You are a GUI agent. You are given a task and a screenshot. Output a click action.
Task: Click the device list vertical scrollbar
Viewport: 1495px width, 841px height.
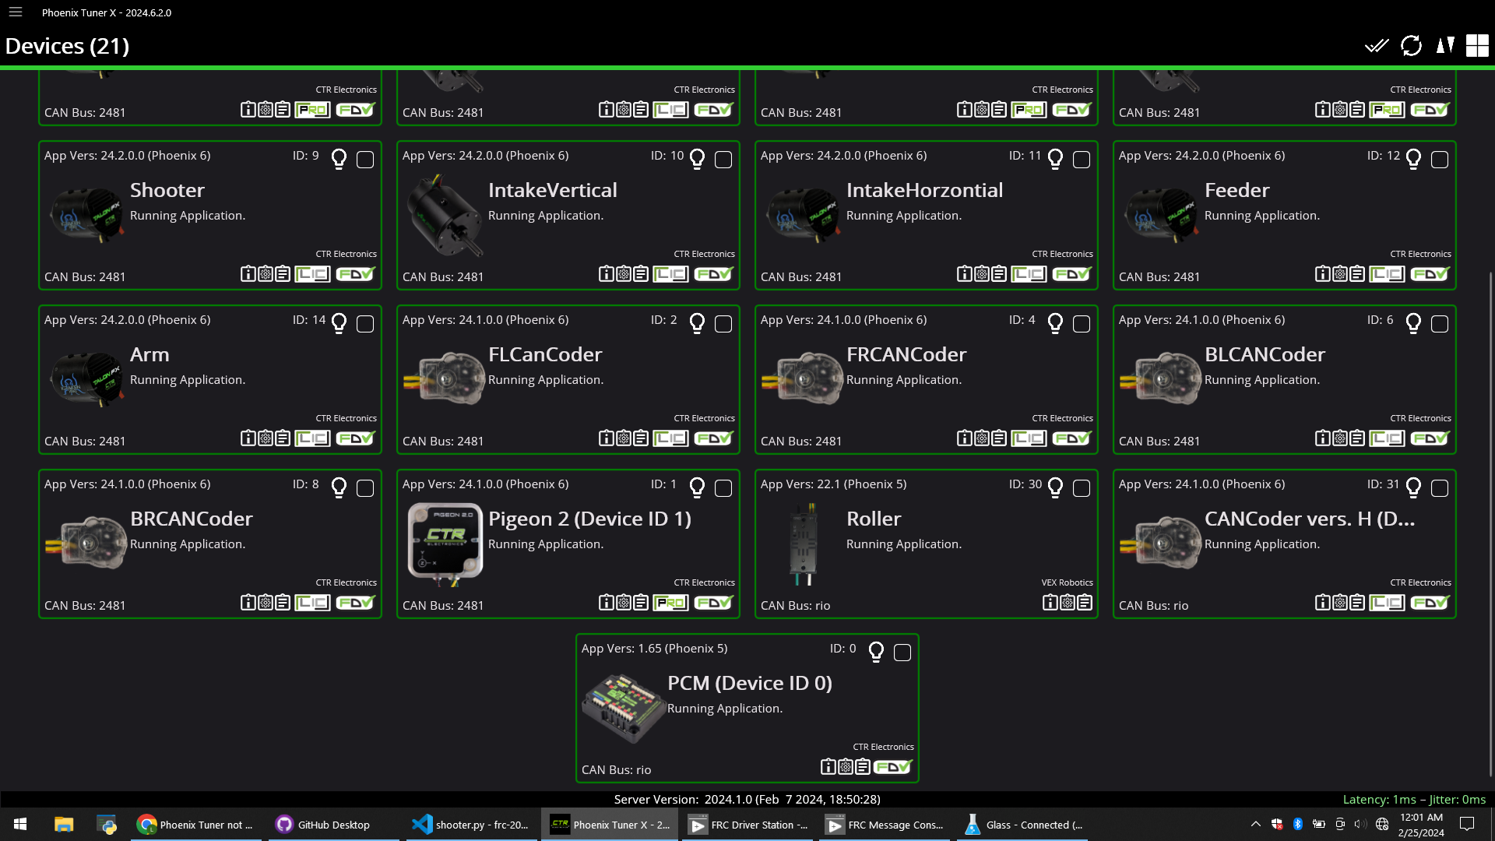coord(1490,523)
